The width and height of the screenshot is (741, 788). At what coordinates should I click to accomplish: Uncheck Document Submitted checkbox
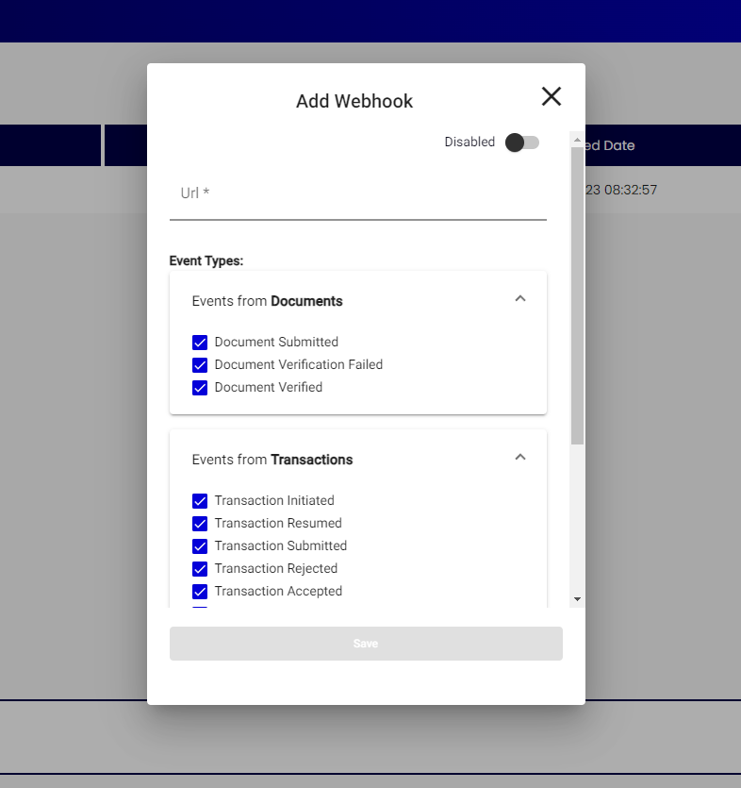point(200,343)
